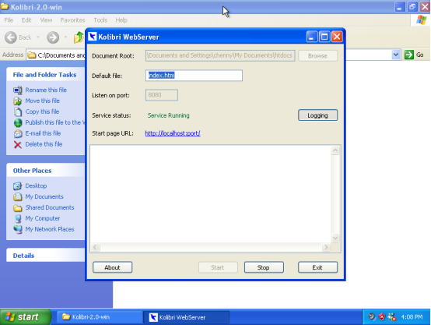431x325 pixels.
Task: Click the Move this file link
Action: click(42, 101)
